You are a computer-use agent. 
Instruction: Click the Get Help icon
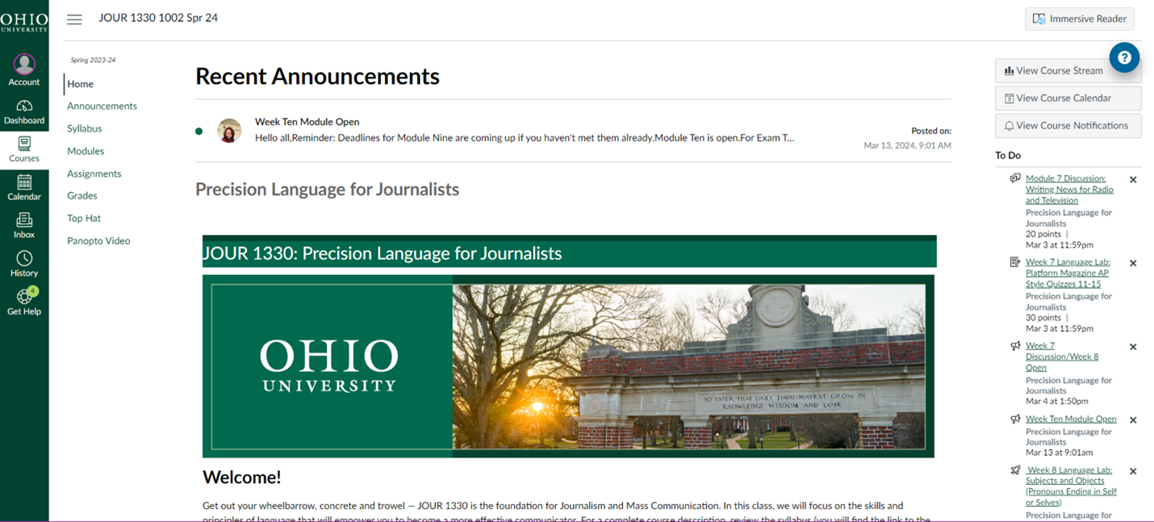click(x=24, y=297)
